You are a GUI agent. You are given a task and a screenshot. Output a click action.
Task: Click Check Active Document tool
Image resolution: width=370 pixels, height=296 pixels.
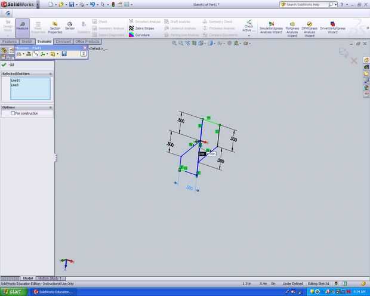(x=248, y=26)
